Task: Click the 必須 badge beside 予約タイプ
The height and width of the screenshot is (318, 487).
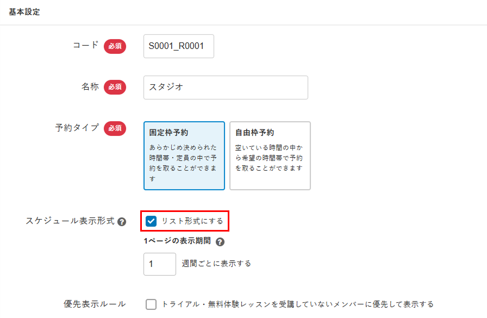Action: tap(115, 128)
